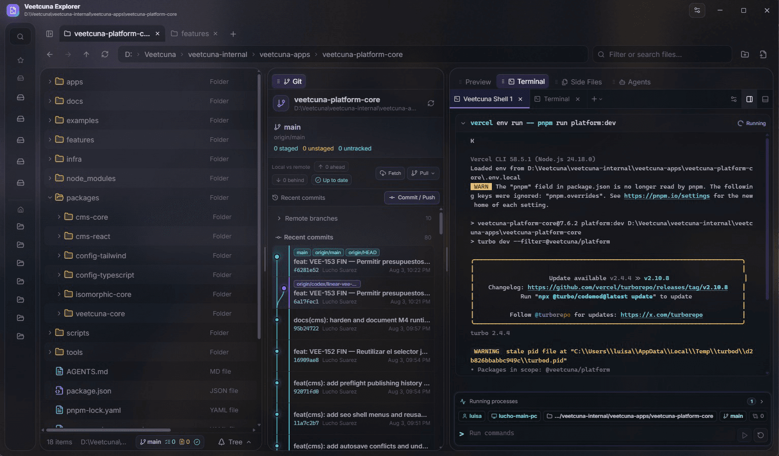This screenshot has height=456, width=779.
Task: Open terminal settings sliders icon
Action: 734,99
